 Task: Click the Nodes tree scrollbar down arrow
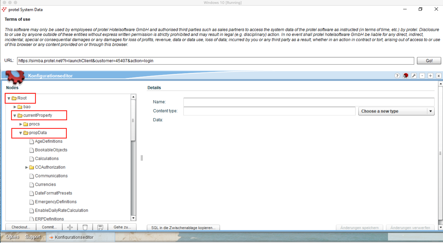point(133,218)
